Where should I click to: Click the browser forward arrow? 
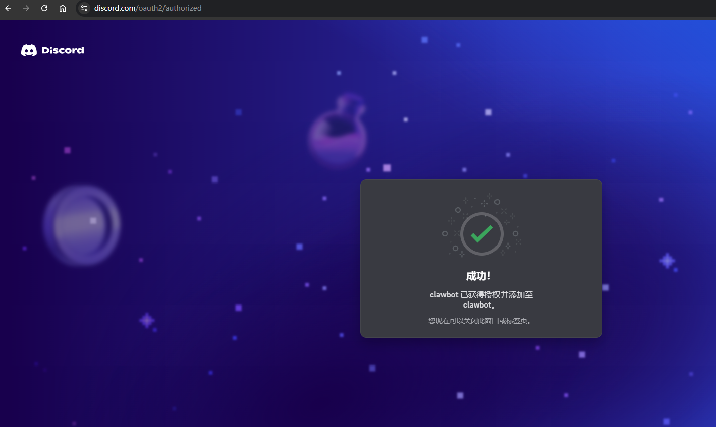pyautogui.click(x=26, y=8)
